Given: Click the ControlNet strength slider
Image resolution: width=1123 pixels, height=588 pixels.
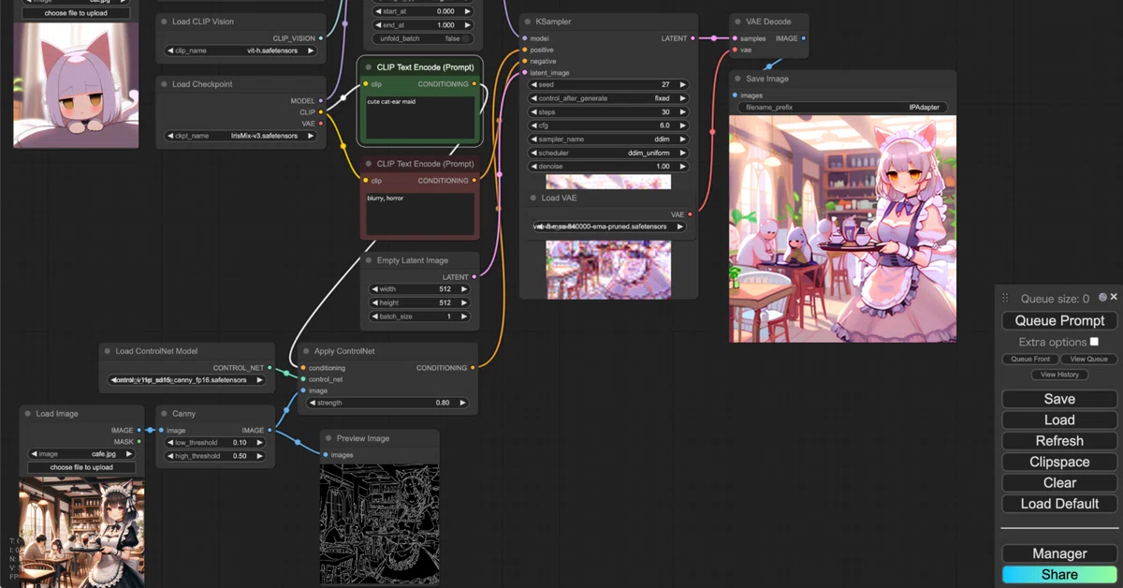Looking at the screenshot, I should click(x=387, y=403).
